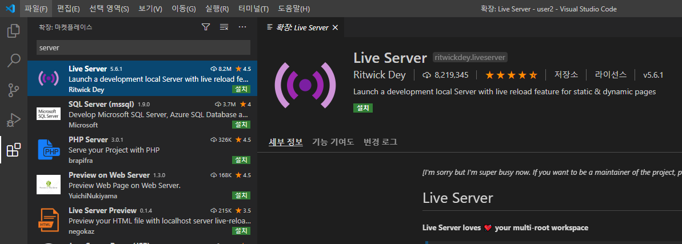Image resolution: width=682 pixels, height=244 pixels.
Task: Select the PHP Server row title
Action: (88, 139)
